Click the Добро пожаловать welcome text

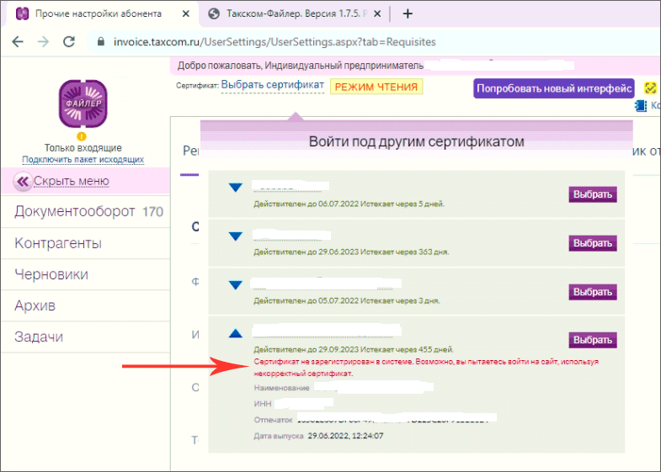(x=300, y=66)
